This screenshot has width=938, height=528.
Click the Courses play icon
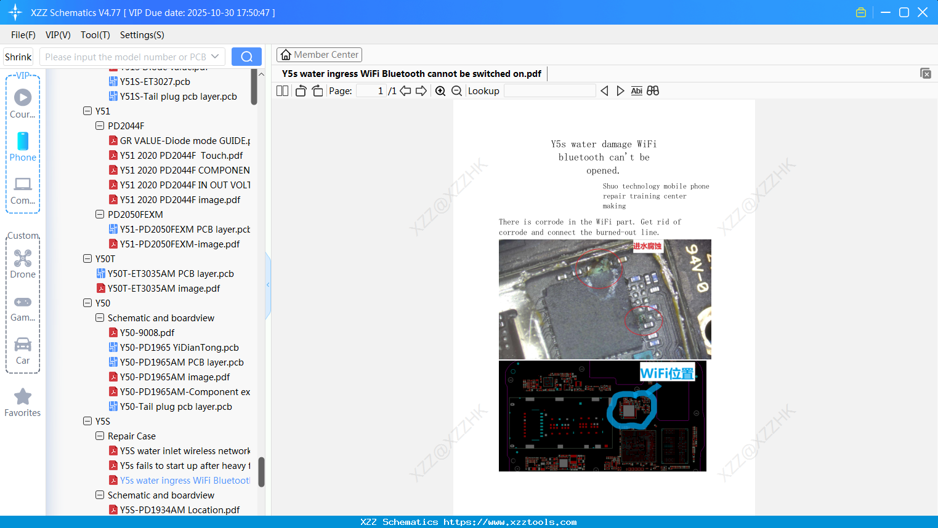(x=22, y=97)
